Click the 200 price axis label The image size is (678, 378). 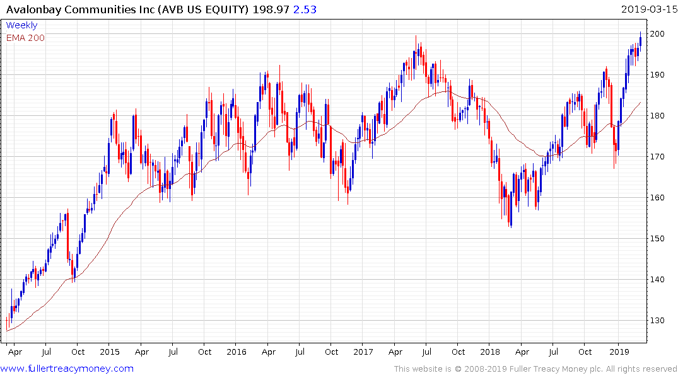click(x=657, y=33)
